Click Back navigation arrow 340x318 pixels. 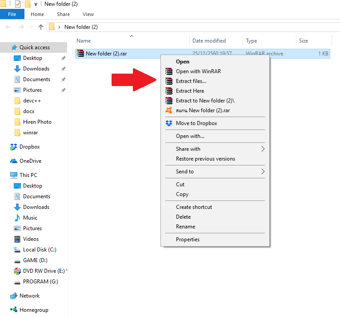point(8,27)
